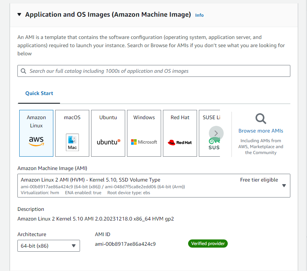Click the Browse more AMIs magnifier icon

click(x=261, y=118)
